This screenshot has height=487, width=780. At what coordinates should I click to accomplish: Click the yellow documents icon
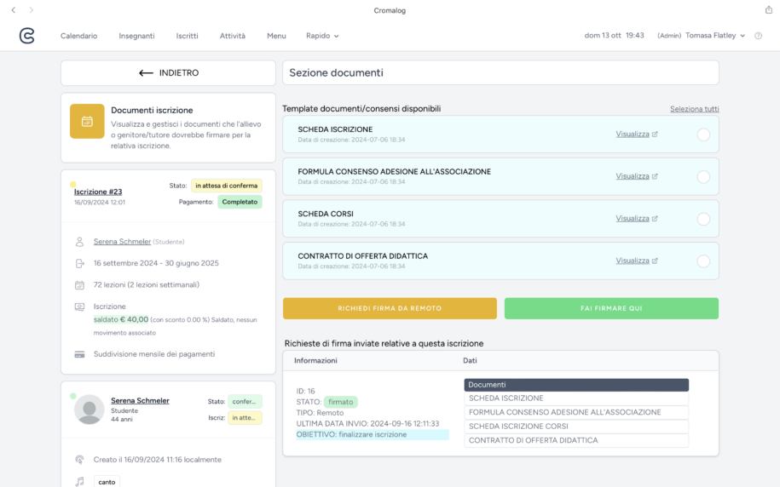[87, 121]
